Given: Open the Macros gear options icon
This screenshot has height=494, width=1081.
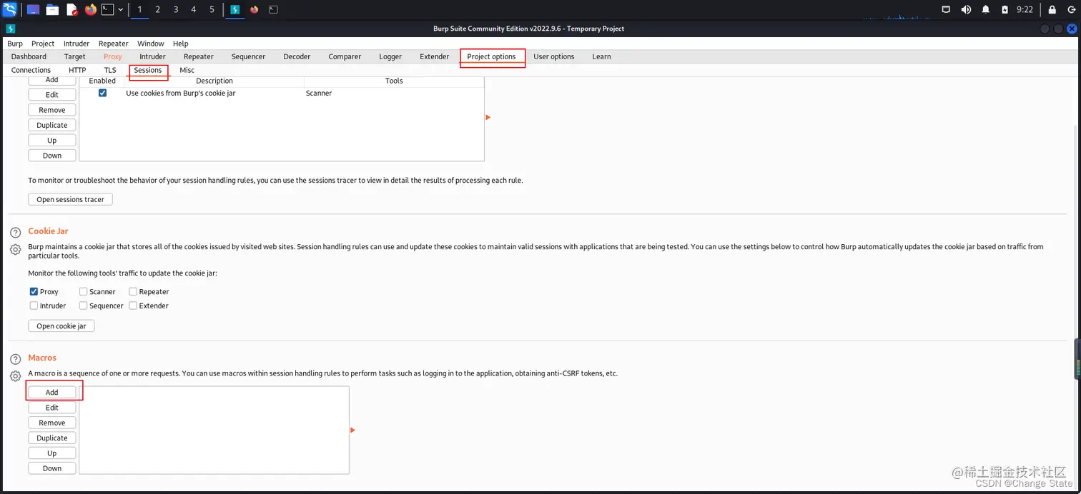Looking at the screenshot, I should (x=15, y=376).
